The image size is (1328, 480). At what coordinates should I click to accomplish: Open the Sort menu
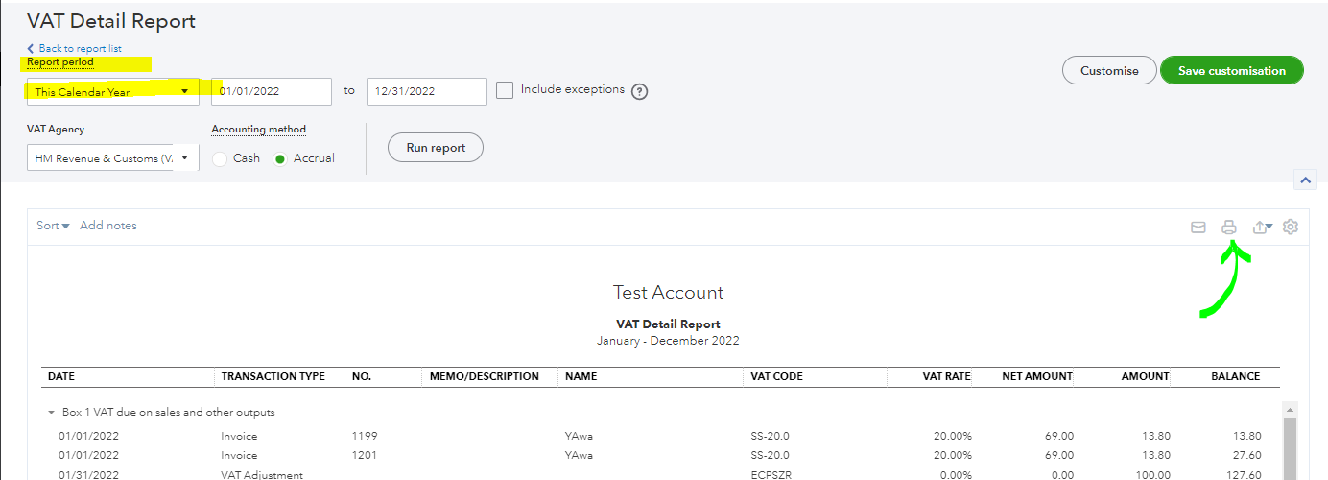[x=53, y=226]
